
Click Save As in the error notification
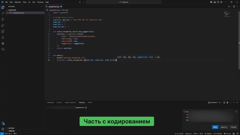[224, 127]
